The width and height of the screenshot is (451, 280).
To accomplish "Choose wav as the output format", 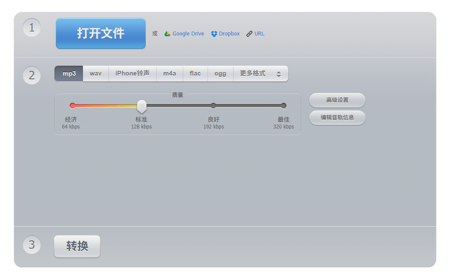I will pyautogui.click(x=95, y=73).
